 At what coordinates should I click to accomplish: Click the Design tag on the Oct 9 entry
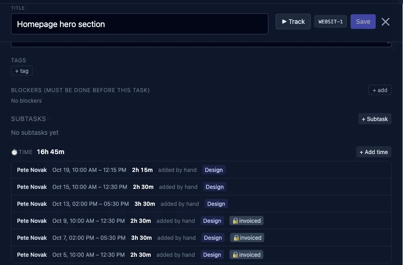click(x=212, y=221)
